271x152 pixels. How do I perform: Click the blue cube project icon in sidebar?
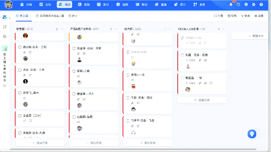click(5, 17)
